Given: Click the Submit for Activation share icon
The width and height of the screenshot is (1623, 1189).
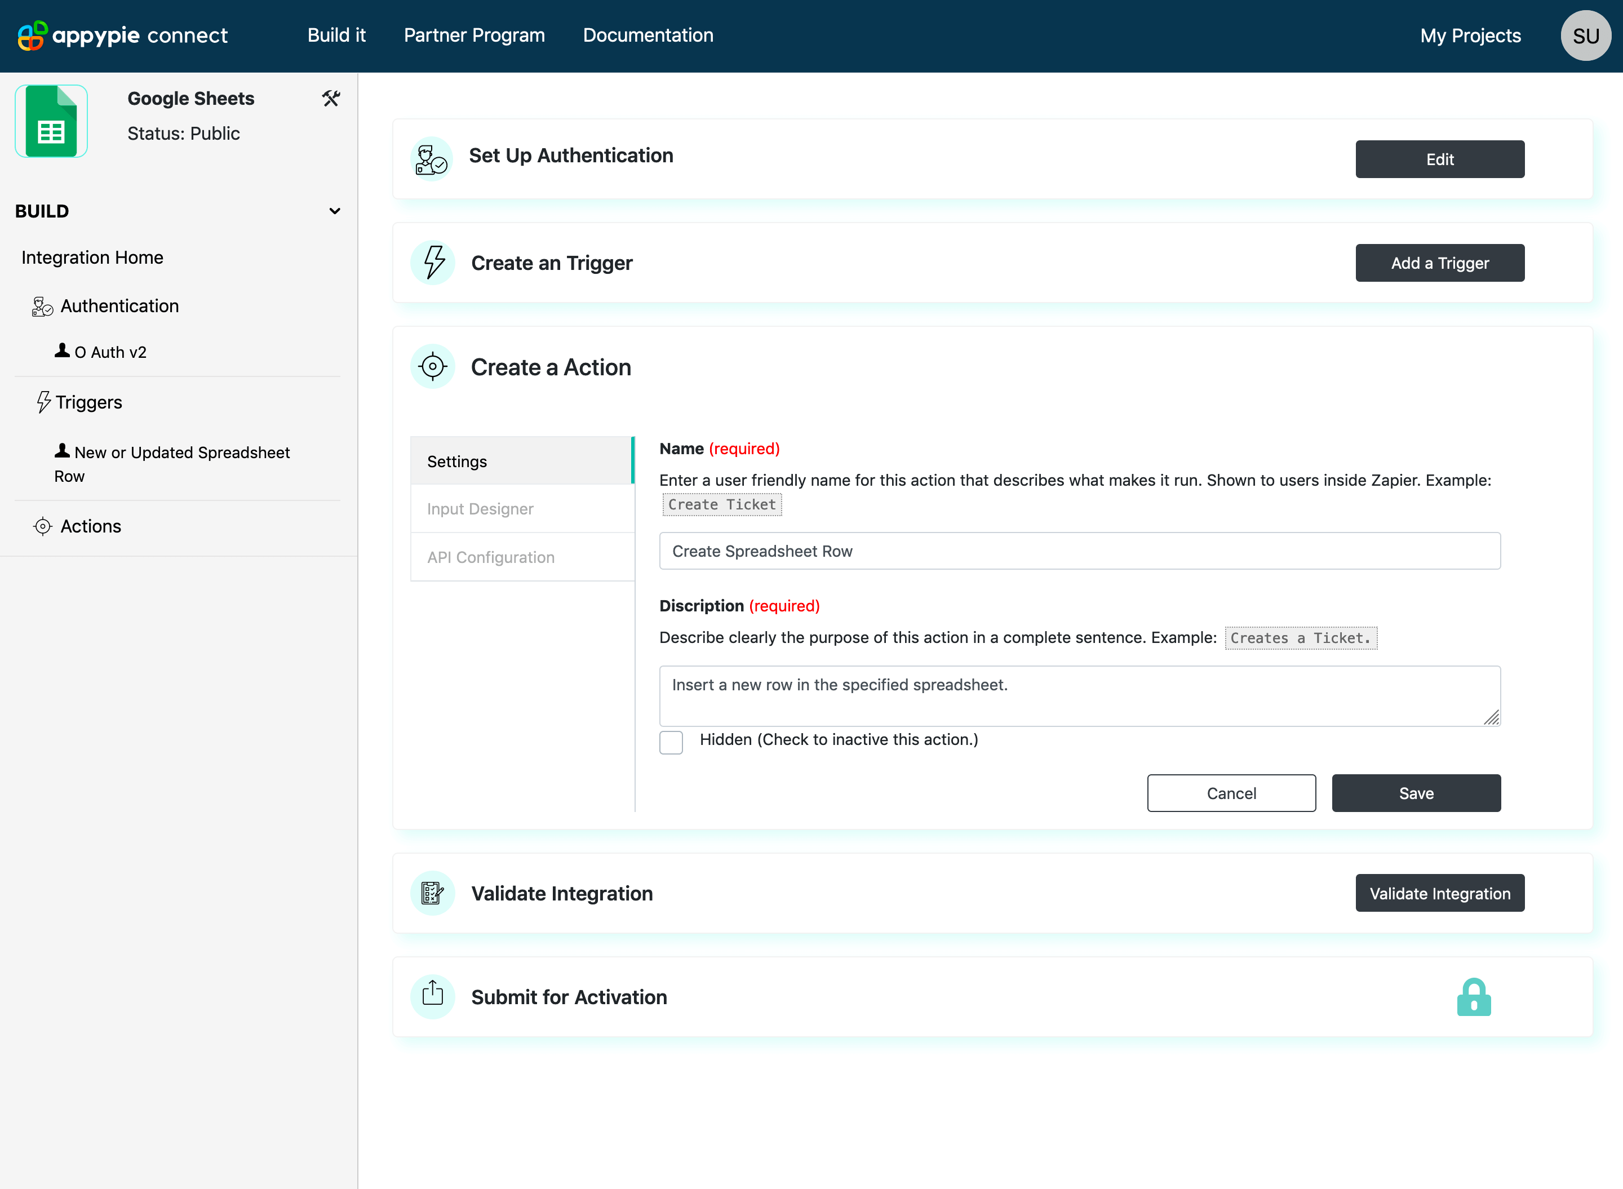Looking at the screenshot, I should tap(433, 996).
